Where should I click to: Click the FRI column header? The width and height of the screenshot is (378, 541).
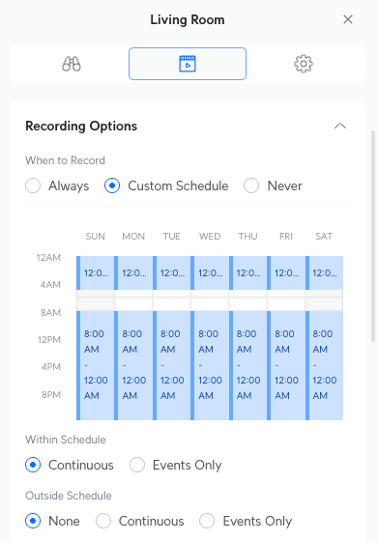pos(286,237)
